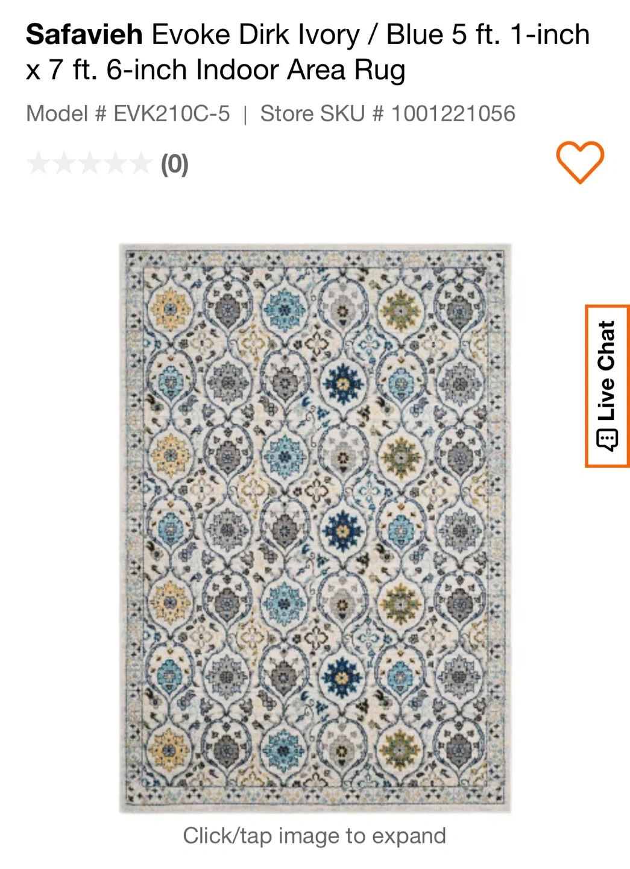Tap the topmost dark navy medallion on rug
Image resolution: width=630 pixels, height=869 pixels.
click(342, 382)
